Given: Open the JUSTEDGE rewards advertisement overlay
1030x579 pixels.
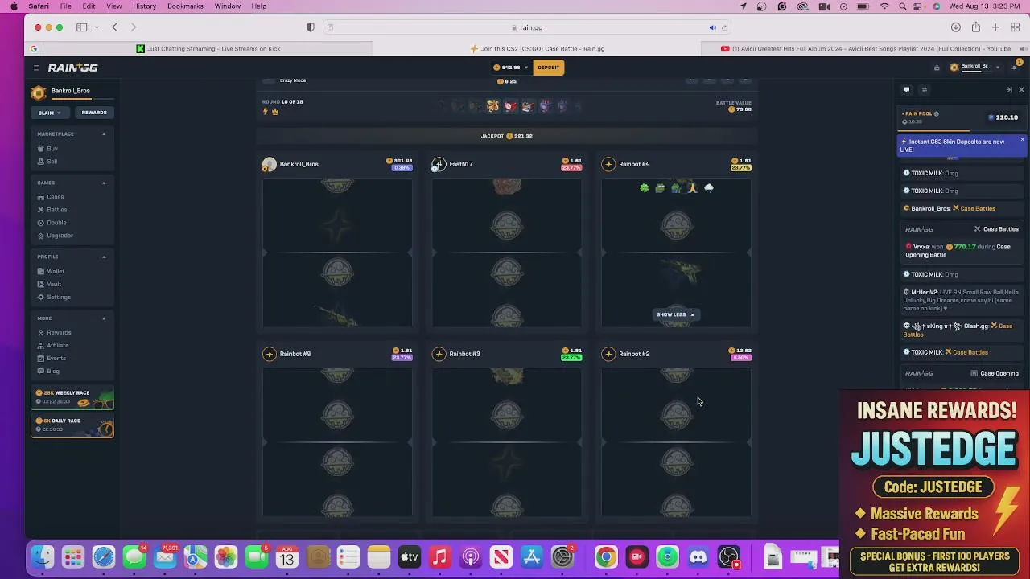Looking at the screenshot, I should point(934,485).
